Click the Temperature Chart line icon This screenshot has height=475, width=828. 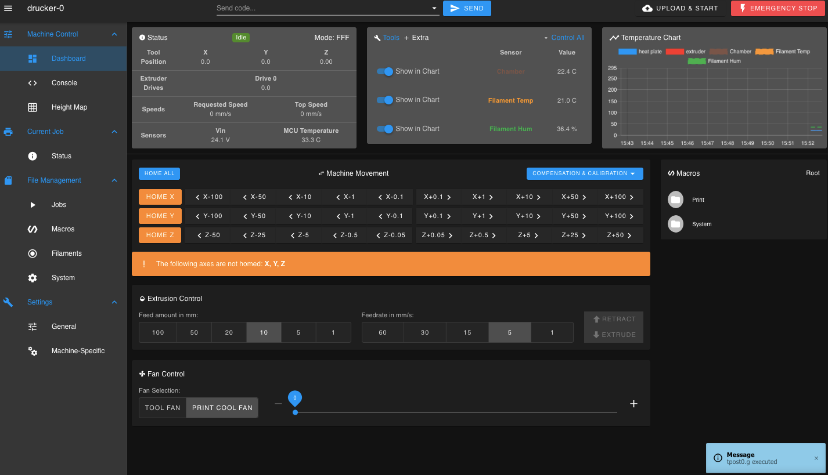point(614,38)
